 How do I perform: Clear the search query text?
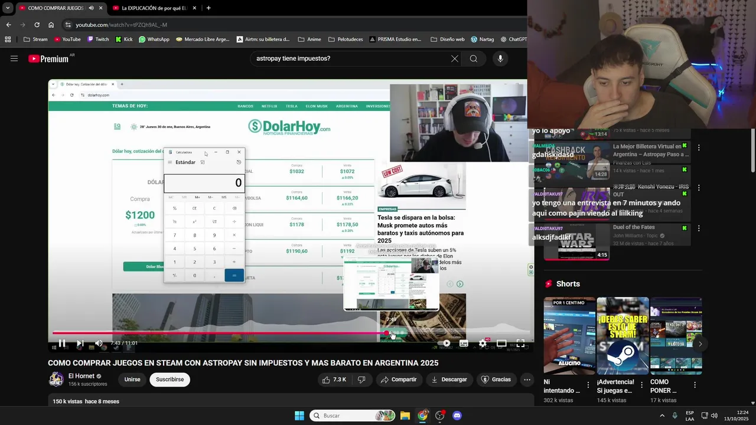(454, 58)
